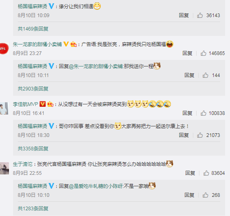230x216 pixels.
Task: Click thumbs-up on the 36143-like reply
Action: pyautogui.click(x=200, y=15)
